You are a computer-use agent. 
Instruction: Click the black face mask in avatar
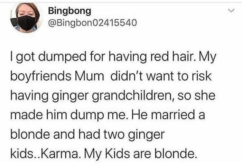[27, 22]
